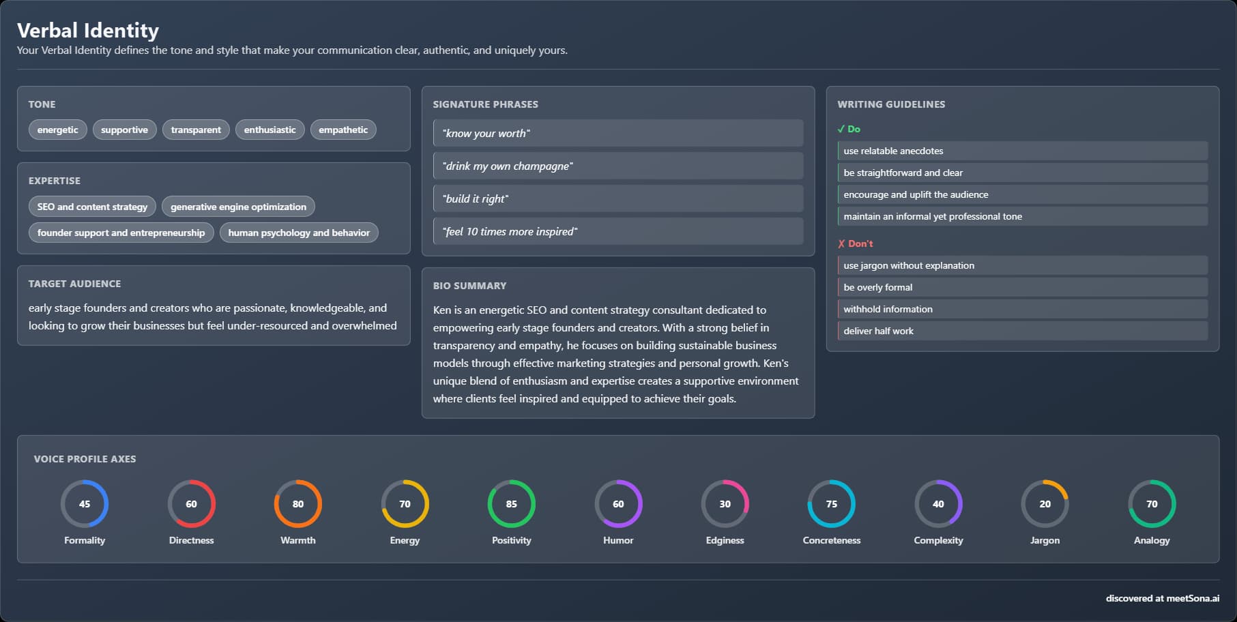Image resolution: width=1237 pixels, height=622 pixels.
Task: Click the pink Edginess gauge showing 30
Action: click(725, 504)
